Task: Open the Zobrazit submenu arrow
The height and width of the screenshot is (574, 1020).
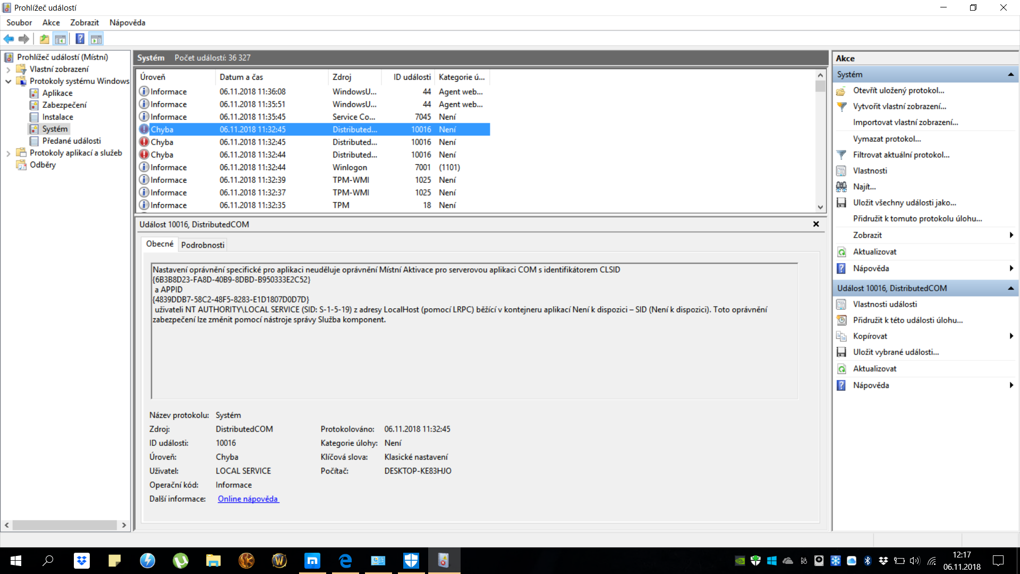Action: pyautogui.click(x=1011, y=235)
